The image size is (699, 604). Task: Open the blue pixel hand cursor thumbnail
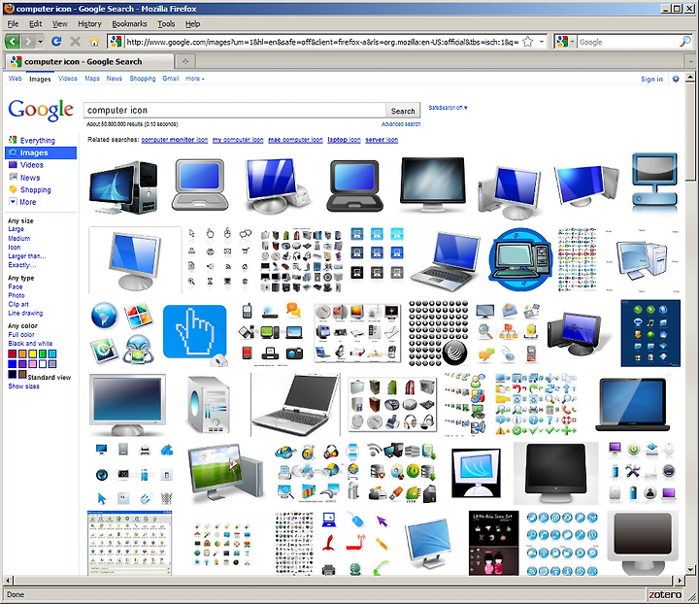195,332
